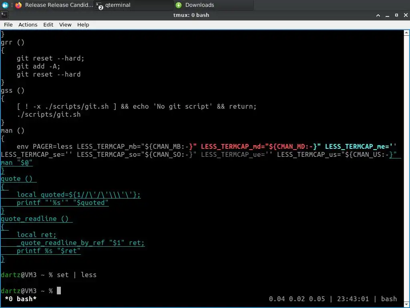Click the 'bash' label at the status bar's right end

click(389, 299)
